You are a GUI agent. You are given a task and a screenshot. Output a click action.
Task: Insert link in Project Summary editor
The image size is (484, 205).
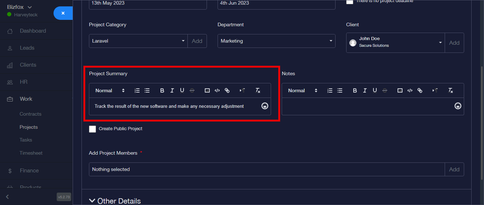pyautogui.click(x=227, y=91)
